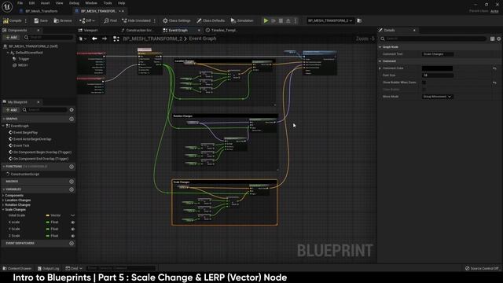The image size is (503, 283).
Task: Click the graph icon before breadcrumb
Action: 116,39
